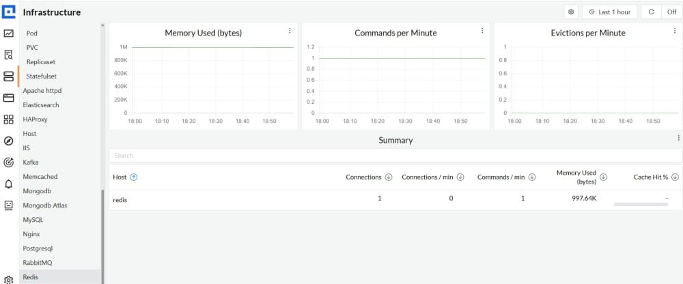Image resolution: width=683 pixels, height=284 pixels.
Task: Select the Infrastructure server icon in sidebar
Action: point(9,76)
